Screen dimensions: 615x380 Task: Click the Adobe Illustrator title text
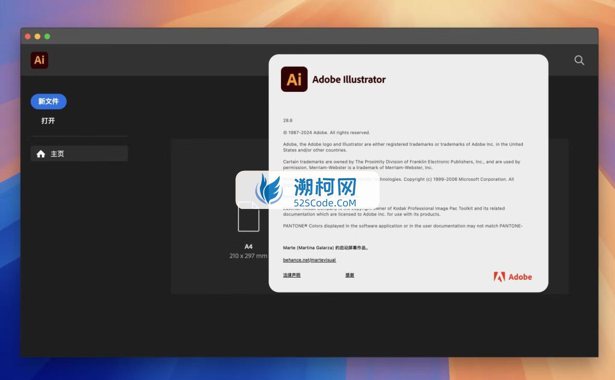coord(349,79)
